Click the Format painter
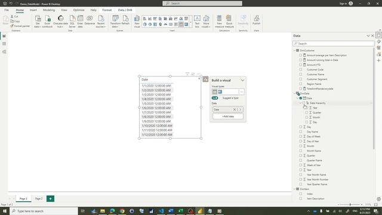 20,26
